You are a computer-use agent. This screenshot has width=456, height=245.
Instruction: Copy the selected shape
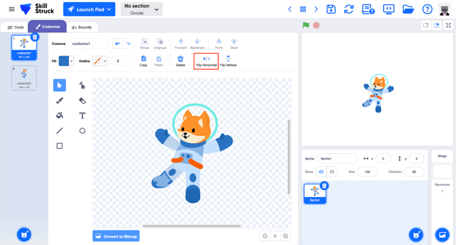coord(144,61)
